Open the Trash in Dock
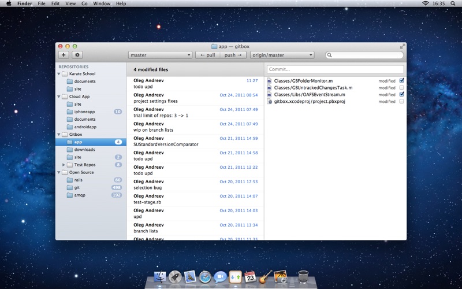Image resolution: width=462 pixels, height=289 pixels. click(303, 277)
